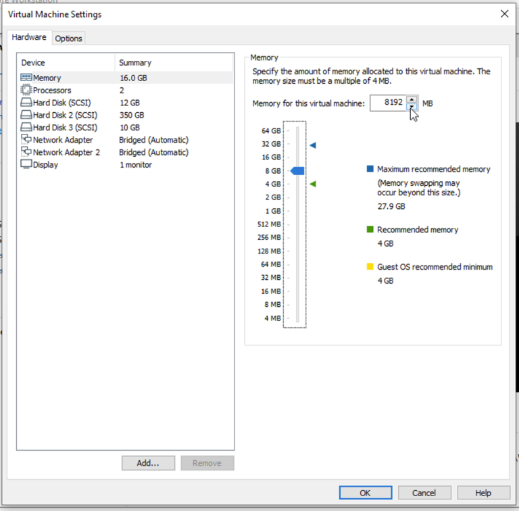Click the Cancel button
Viewport: 519px width, 511px height.
click(x=424, y=493)
